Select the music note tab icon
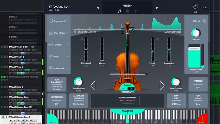Image resolution: width=220 pixels, height=124 pixels. tap(119, 11)
